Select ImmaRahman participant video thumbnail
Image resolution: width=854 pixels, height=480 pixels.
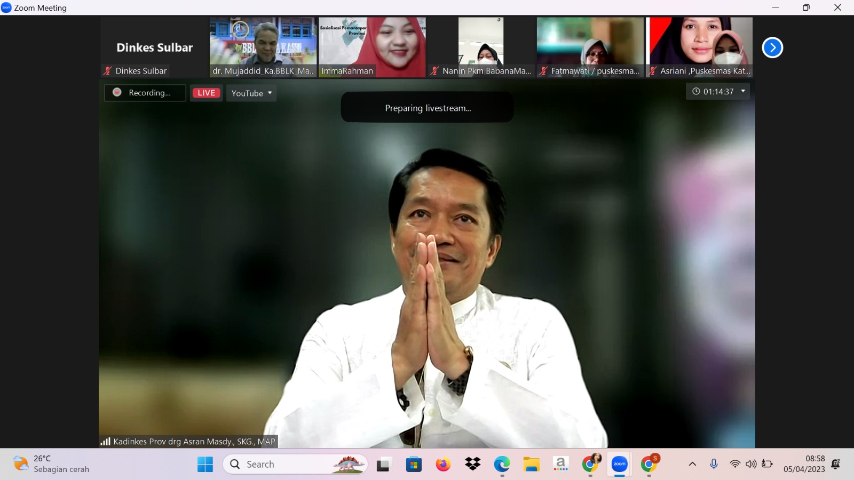point(372,47)
